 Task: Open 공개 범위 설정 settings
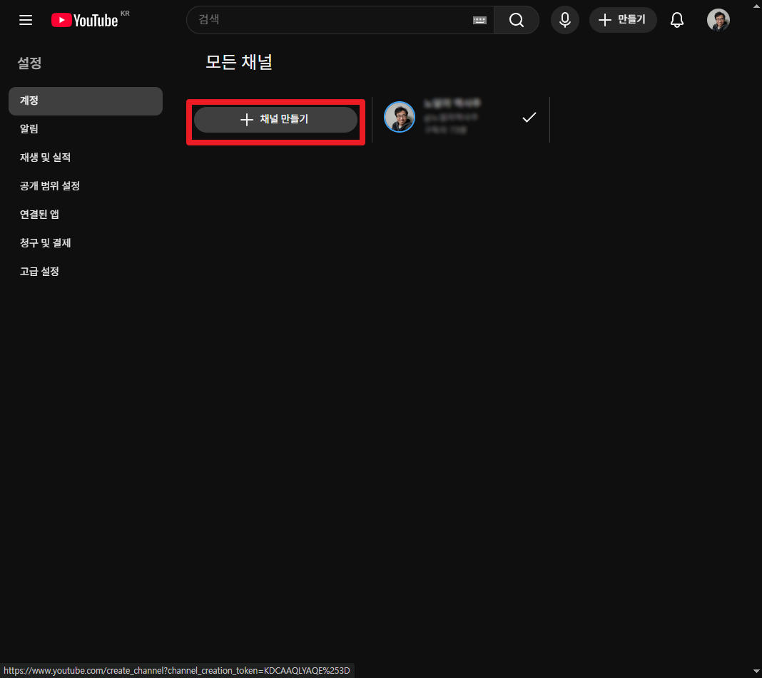point(50,186)
